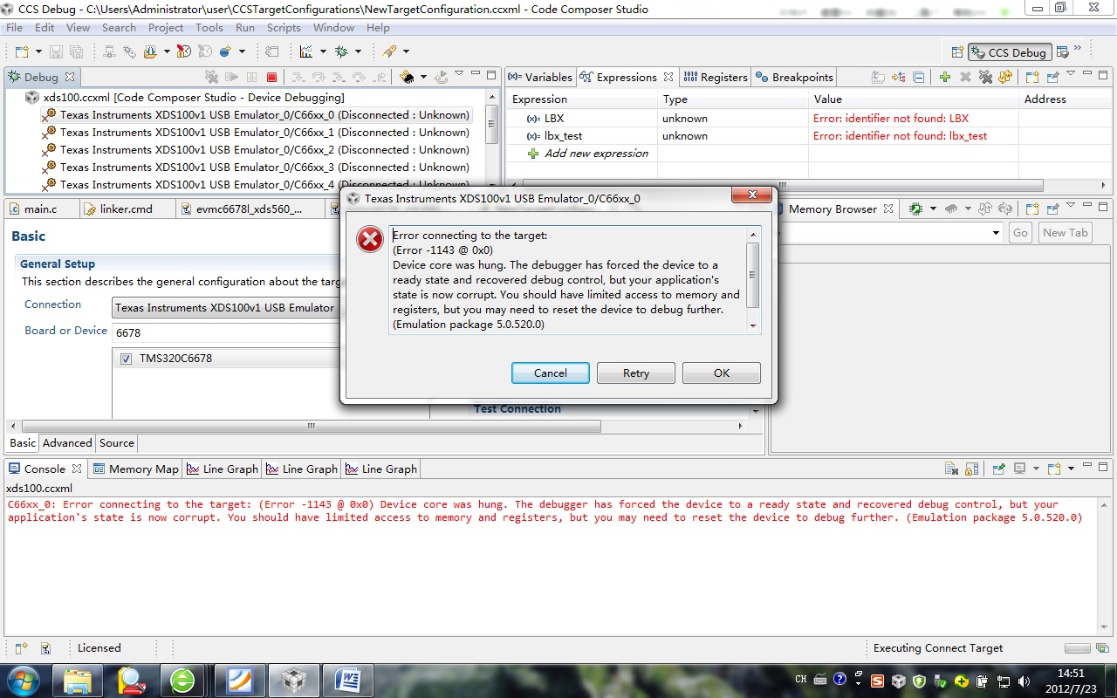Click the Save toolbar icon
This screenshot has width=1117, height=698.
[56, 51]
